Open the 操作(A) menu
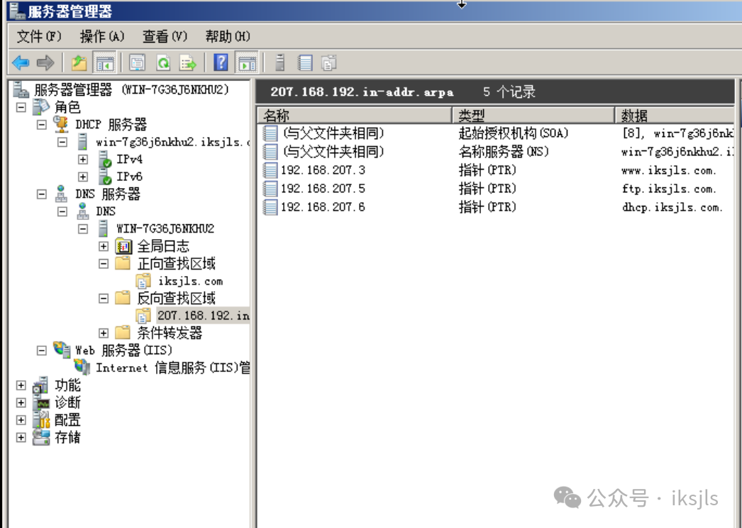Image resolution: width=742 pixels, height=528 pixels. [x=102, y=36]
